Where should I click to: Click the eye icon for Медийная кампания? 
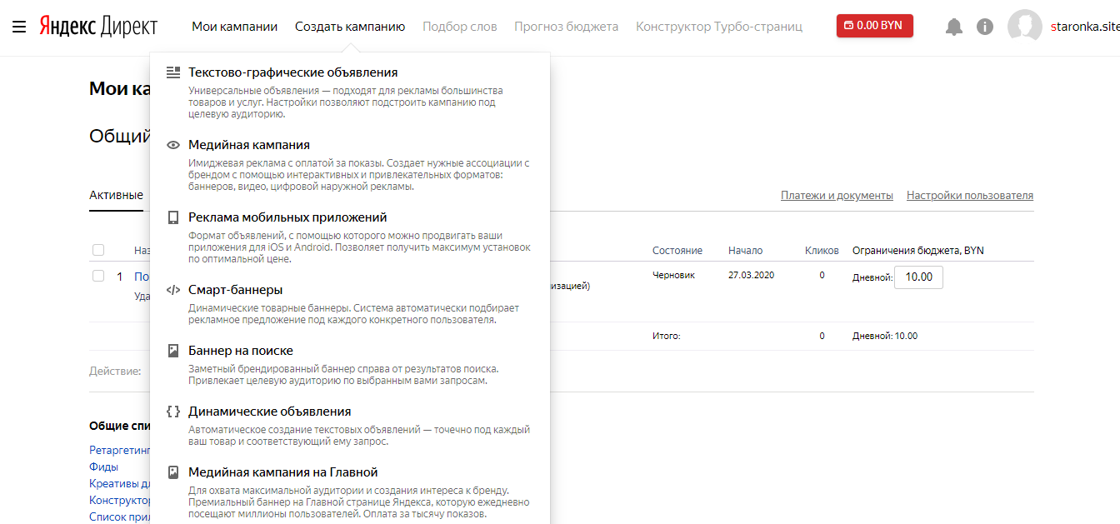click(x=173, y=145)
